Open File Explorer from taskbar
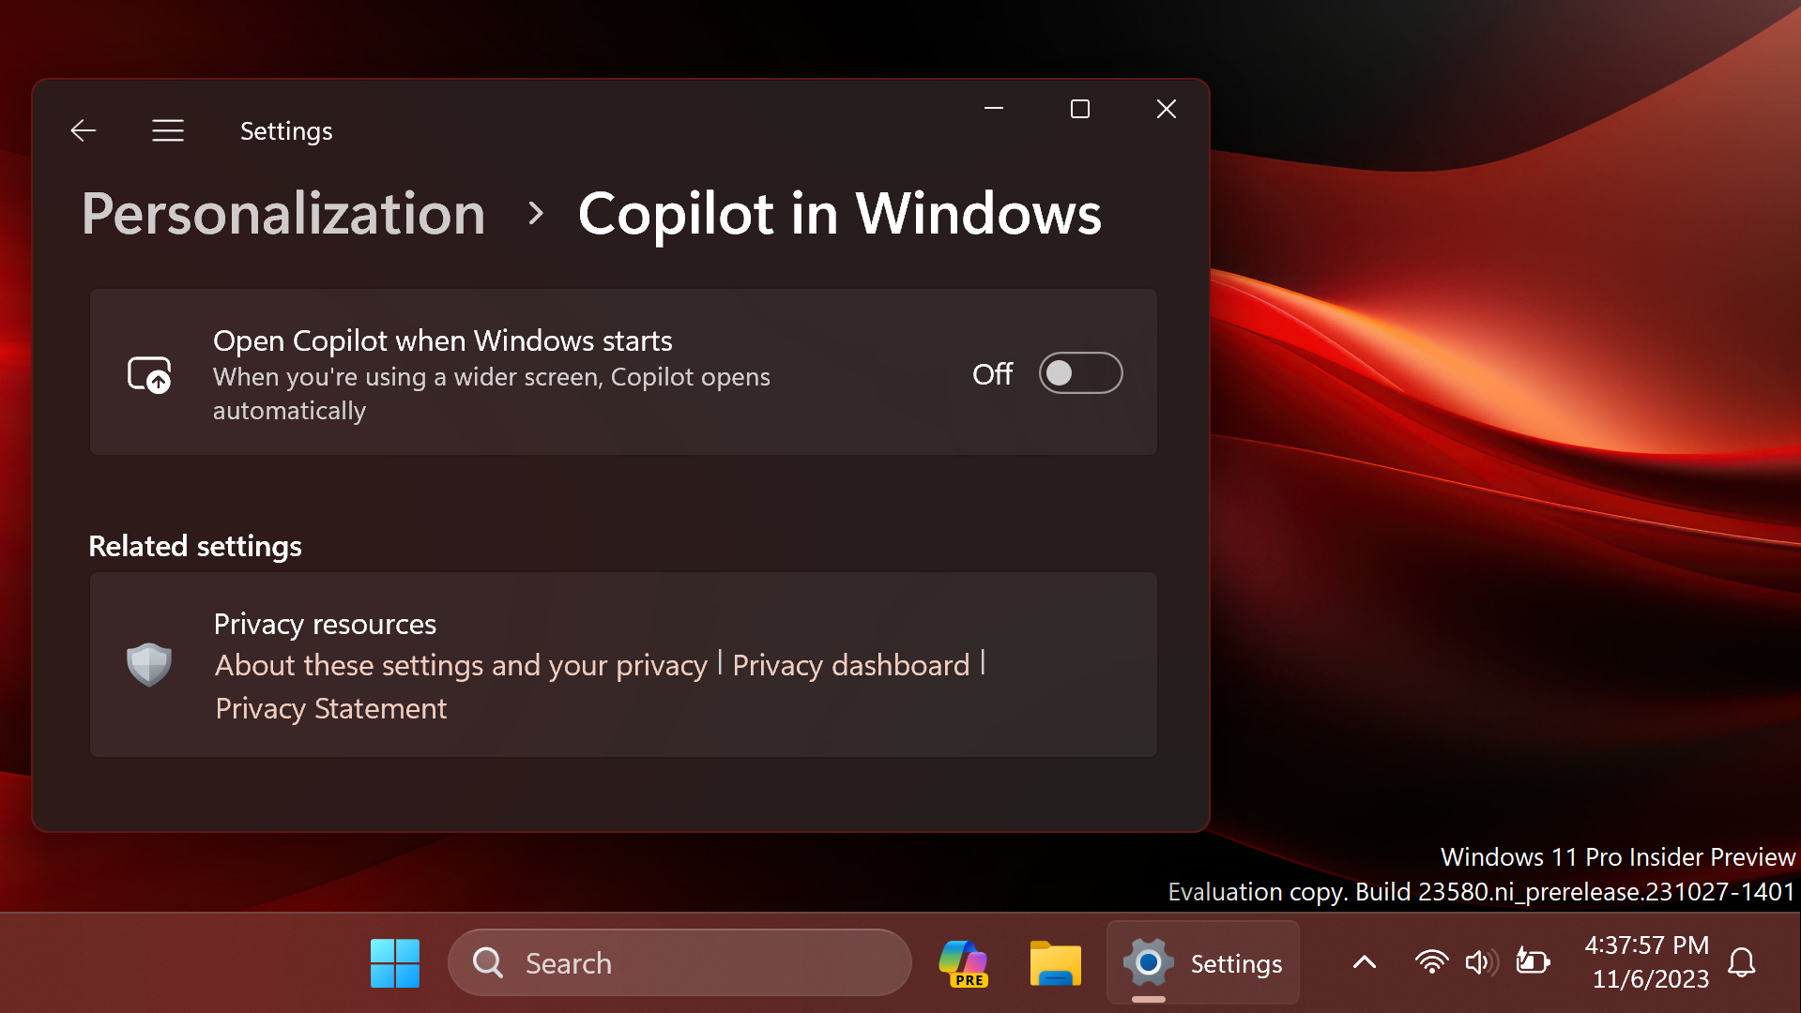Viewport: 1801px width, 1013px height. point(1055,963)
